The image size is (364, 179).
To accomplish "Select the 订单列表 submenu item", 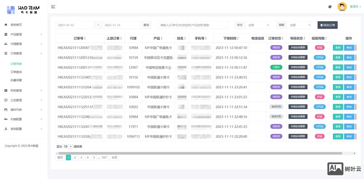I will point(16,64).
